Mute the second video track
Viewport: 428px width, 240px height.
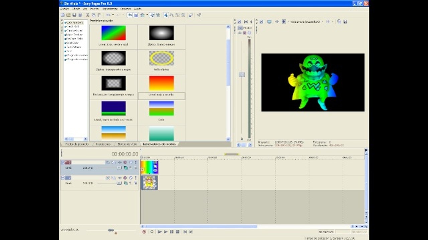[131, 178]
